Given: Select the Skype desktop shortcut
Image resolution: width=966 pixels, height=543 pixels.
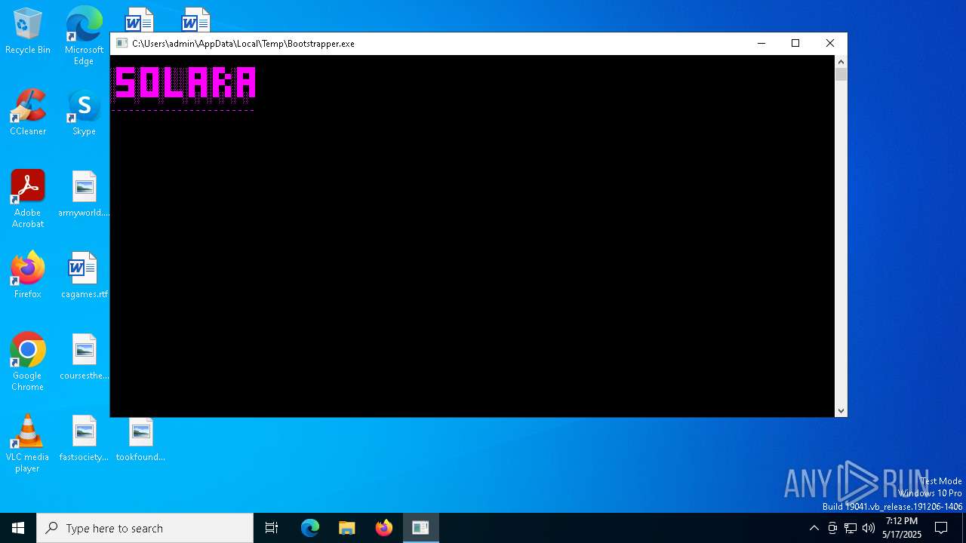Looking at the screenshot, I should (84, 112).
